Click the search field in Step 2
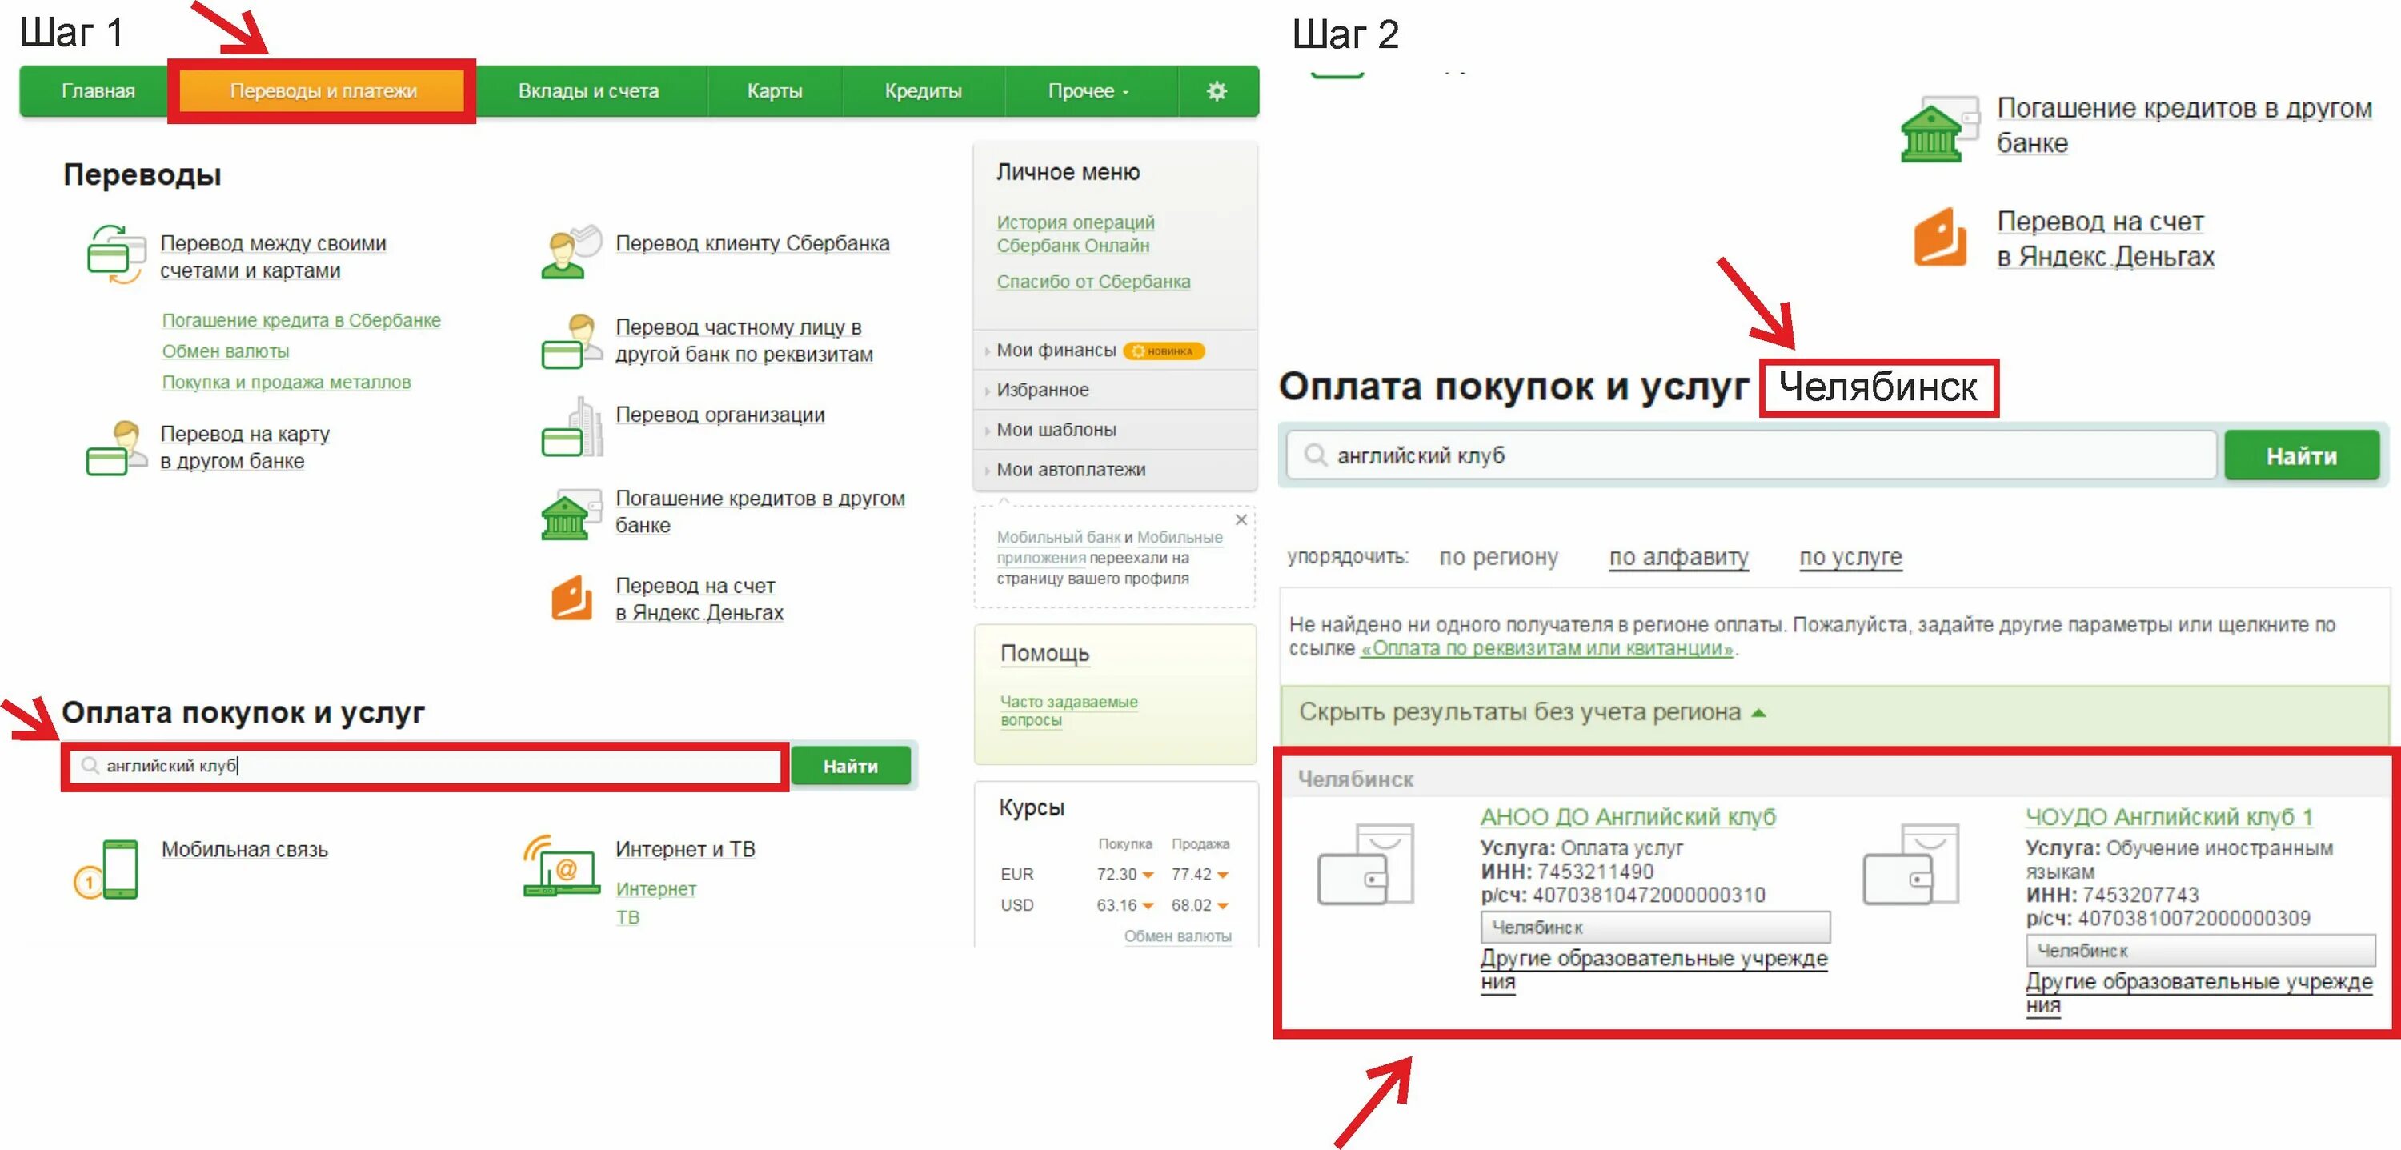 1750,455
